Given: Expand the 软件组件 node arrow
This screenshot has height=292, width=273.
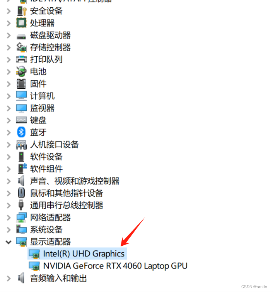Looking at the screenshot, I should click(x=9, y=169).
